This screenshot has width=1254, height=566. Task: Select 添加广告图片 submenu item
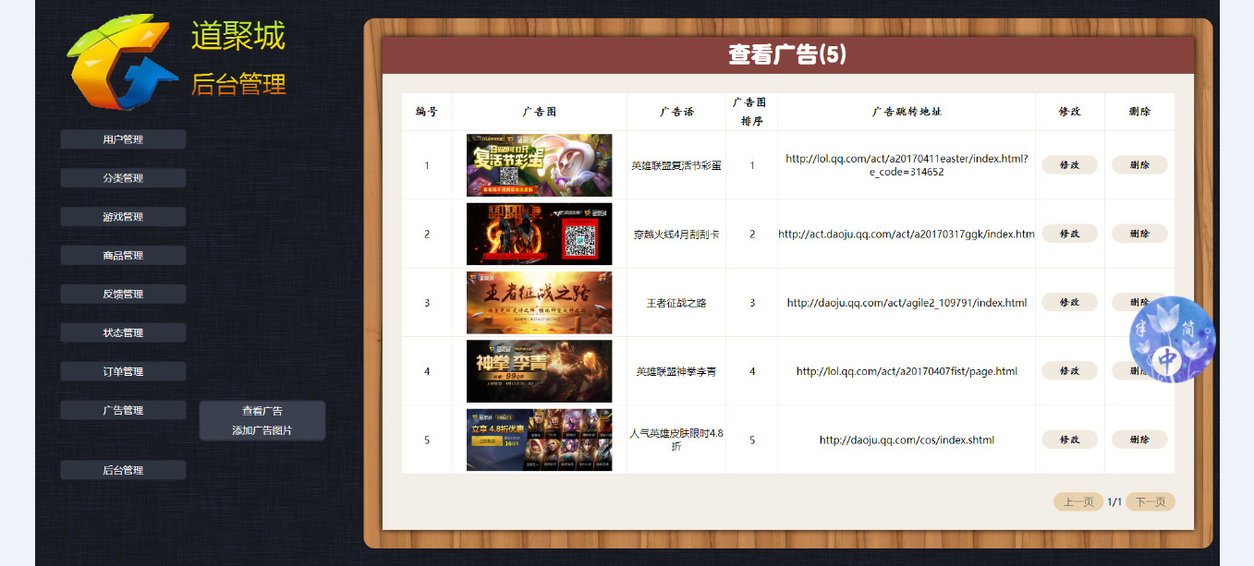262,430
